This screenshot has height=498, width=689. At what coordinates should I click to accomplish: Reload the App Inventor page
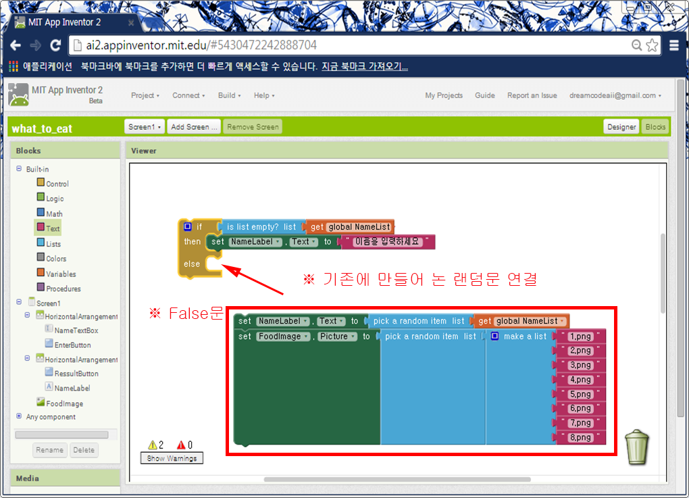click(55, 45)
